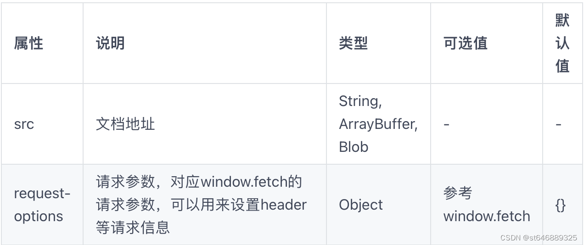Click the dash under 默认值 in src row
584x245 pixels.
point(558,124)
